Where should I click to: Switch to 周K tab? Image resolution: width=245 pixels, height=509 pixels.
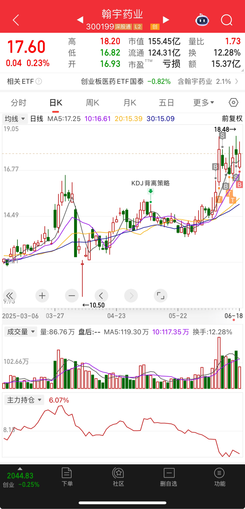[93, 103]
